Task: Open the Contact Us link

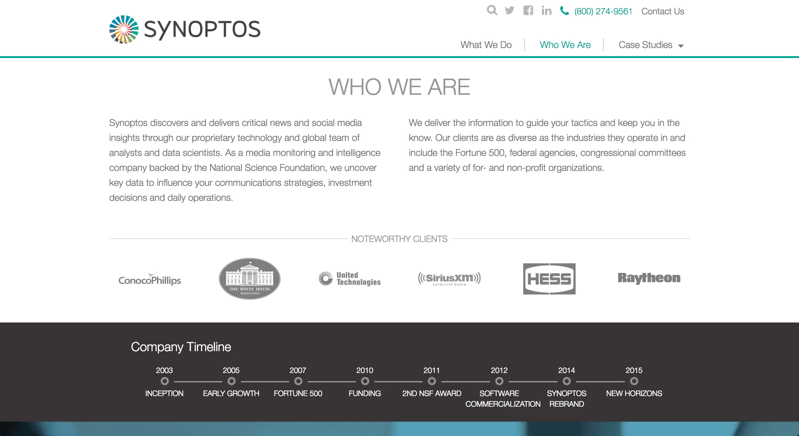Action: [663, 12]
